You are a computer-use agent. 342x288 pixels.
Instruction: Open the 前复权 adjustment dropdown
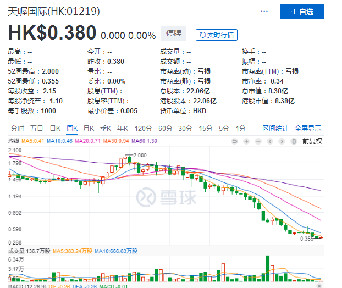click(312, 141)
